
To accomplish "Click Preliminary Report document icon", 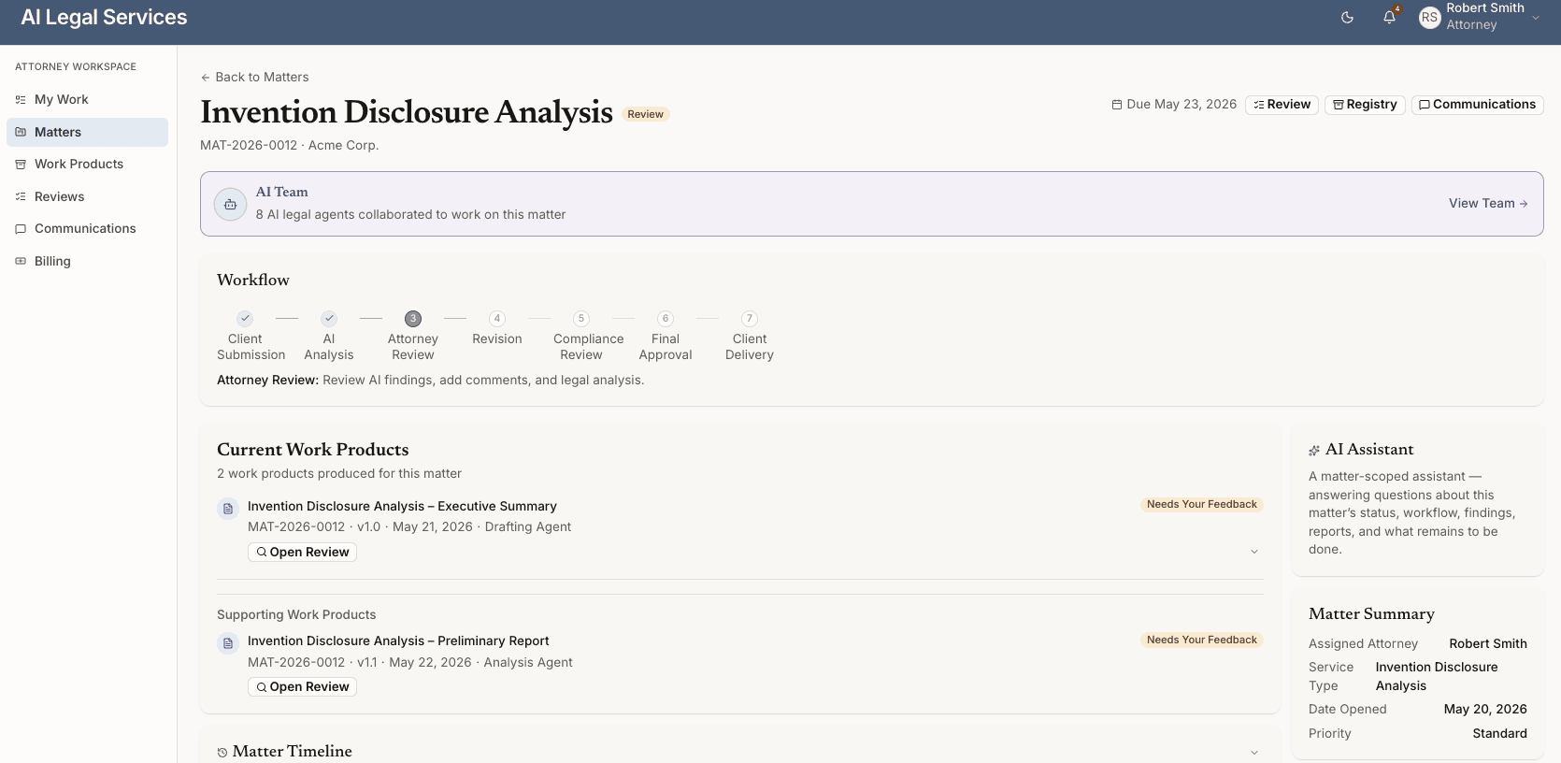I will click(228, 643).
